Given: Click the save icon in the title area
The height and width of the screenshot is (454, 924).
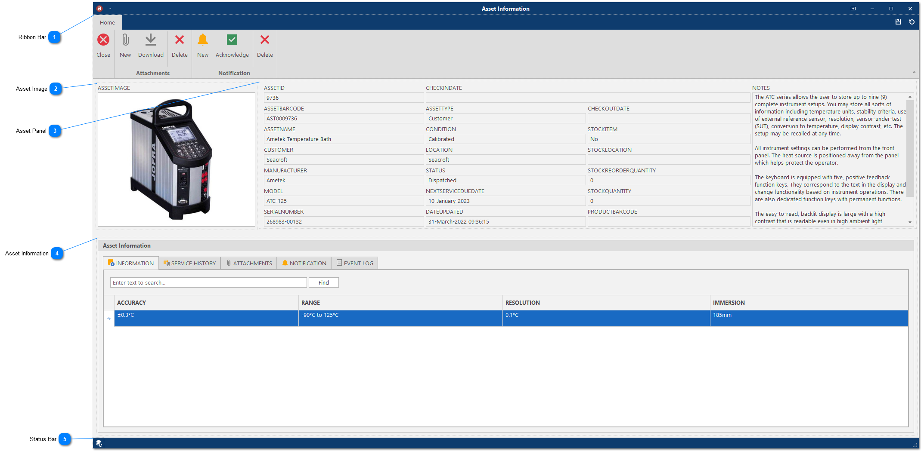Looking at the screenshot, I should tap(898, 22).
